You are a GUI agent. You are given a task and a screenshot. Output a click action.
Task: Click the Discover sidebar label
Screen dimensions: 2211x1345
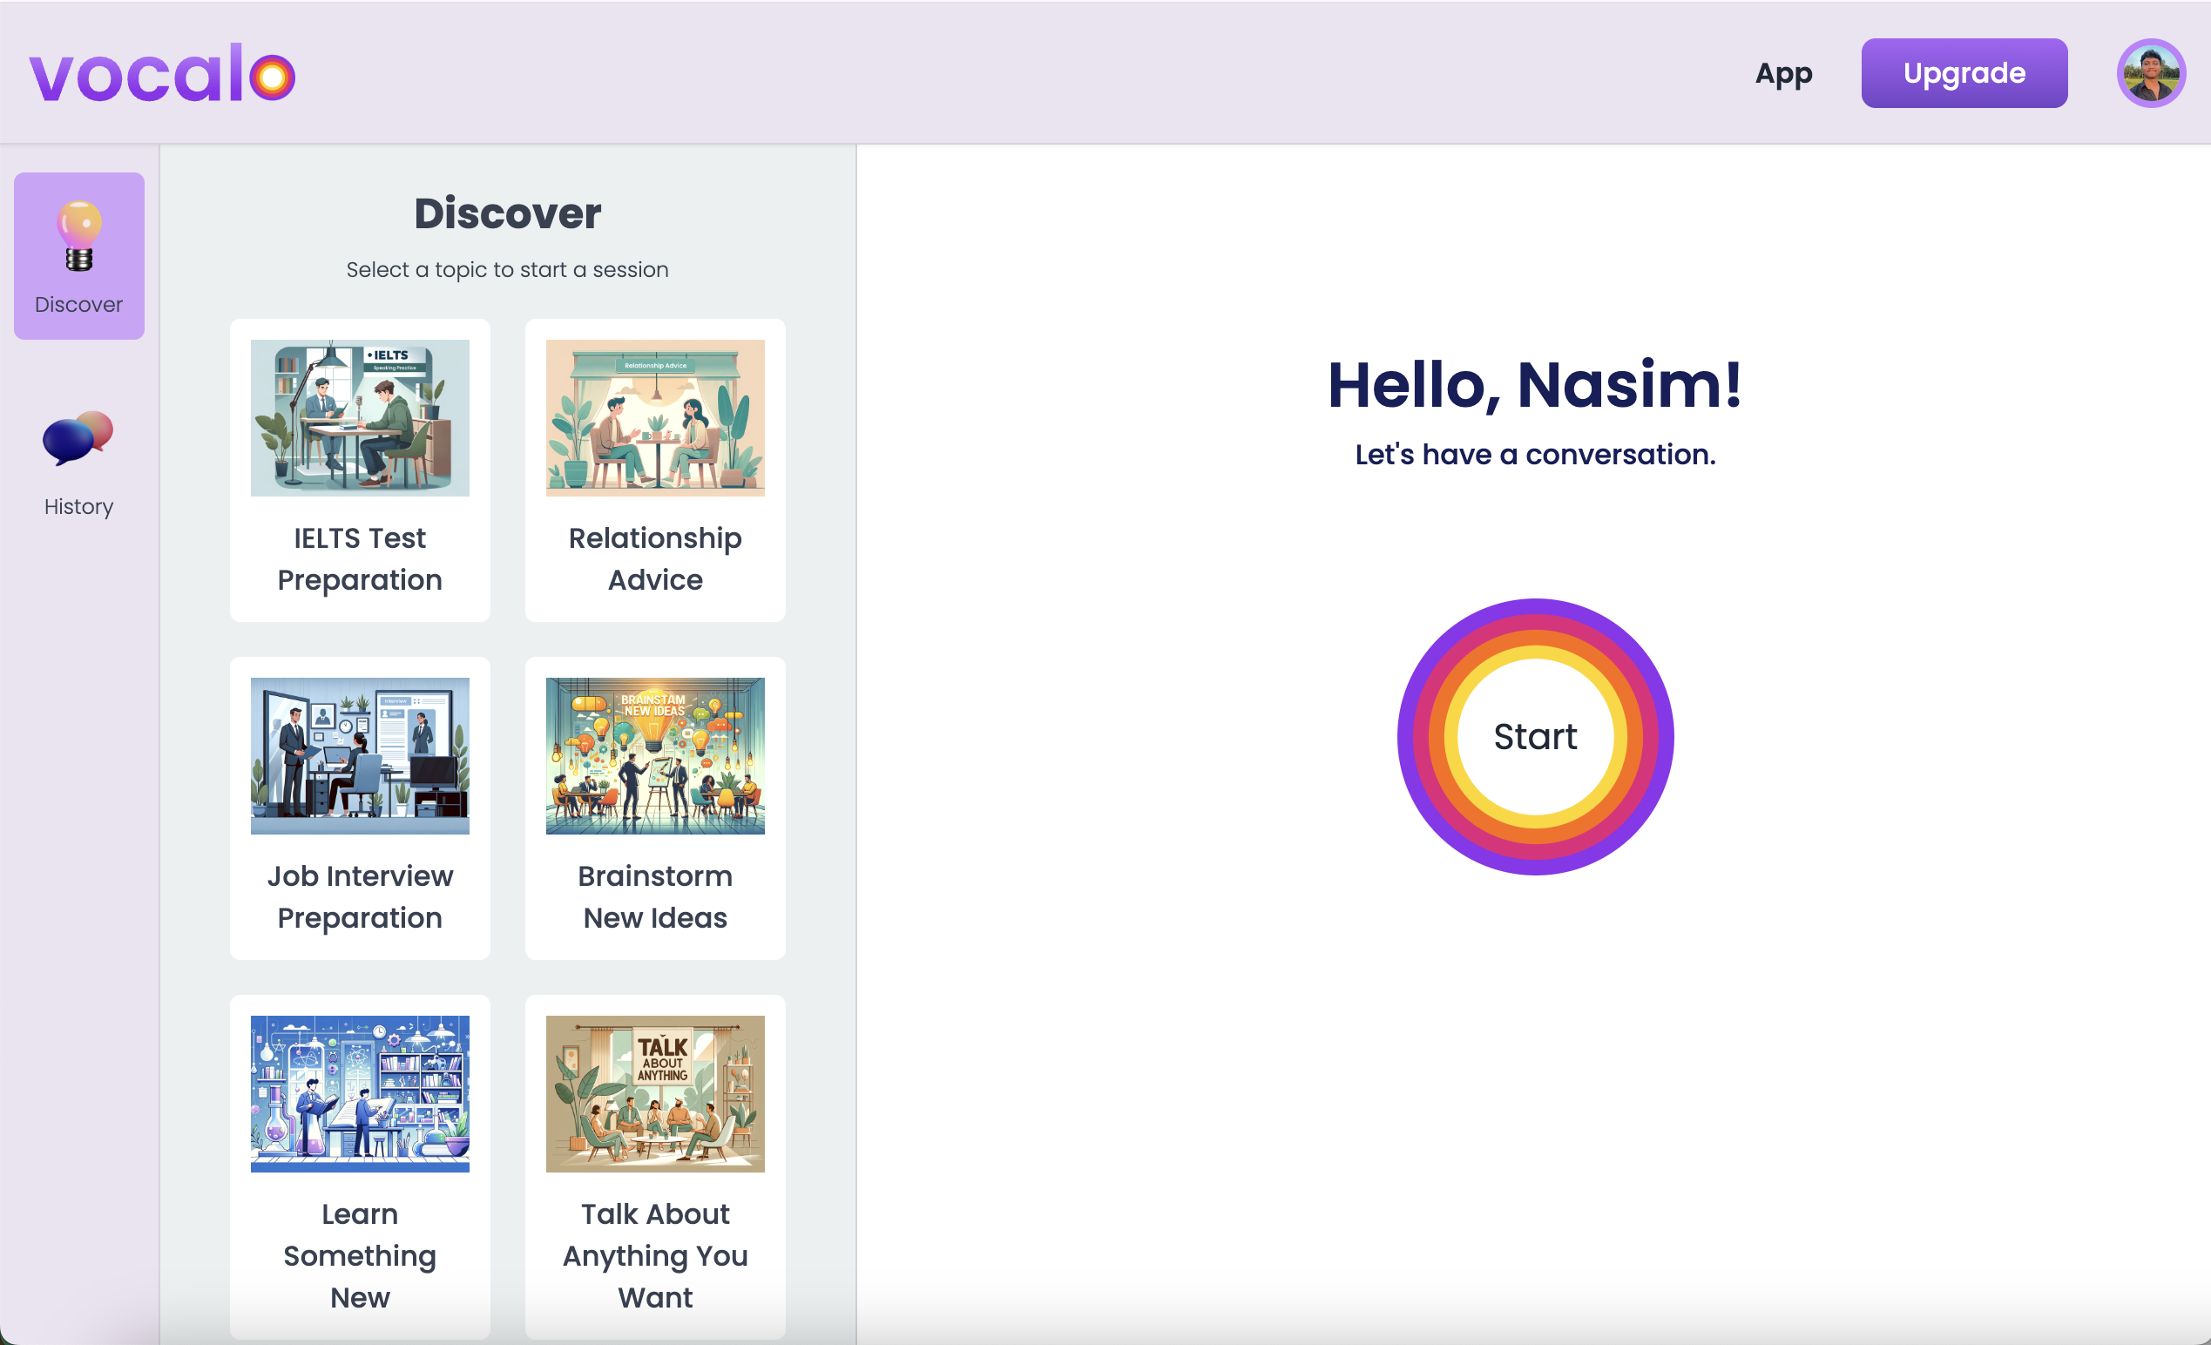point(79,305)
